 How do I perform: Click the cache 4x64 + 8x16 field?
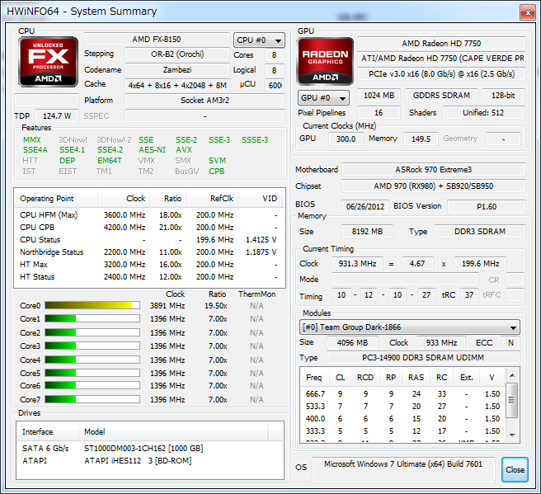click(x=177, y=85)
